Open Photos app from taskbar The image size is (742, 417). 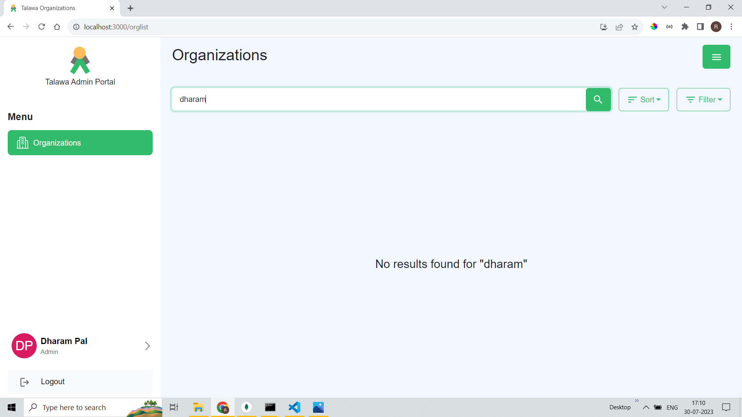[x=318, y=407]
